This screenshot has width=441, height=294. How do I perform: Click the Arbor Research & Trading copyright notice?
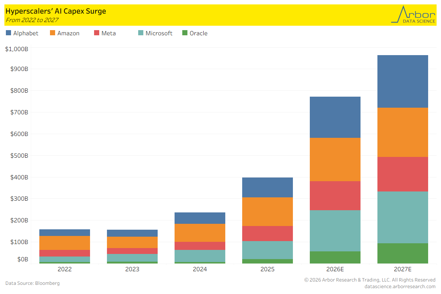pyautogui.click(x=370, y=280)
